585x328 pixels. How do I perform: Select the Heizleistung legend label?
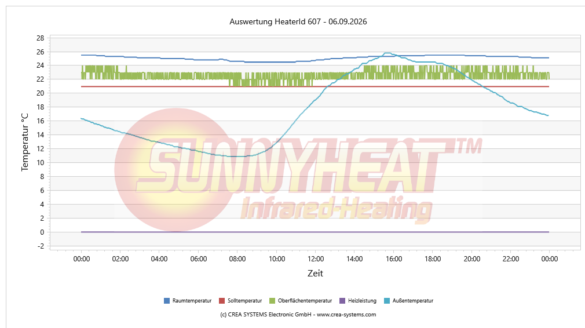pyautogui.click(x=362, y=301)
